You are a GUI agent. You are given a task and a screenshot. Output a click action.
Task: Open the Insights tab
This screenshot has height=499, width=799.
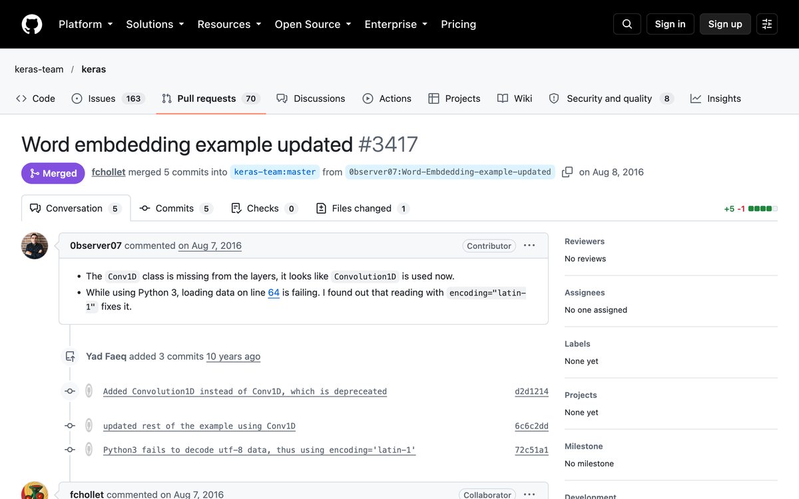[x=716, y=98]
